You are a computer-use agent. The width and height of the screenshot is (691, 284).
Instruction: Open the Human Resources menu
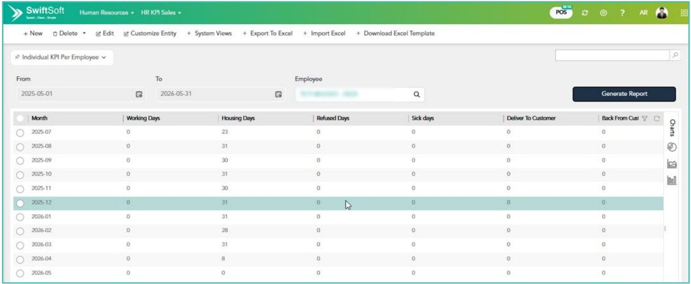pos(107,12)
